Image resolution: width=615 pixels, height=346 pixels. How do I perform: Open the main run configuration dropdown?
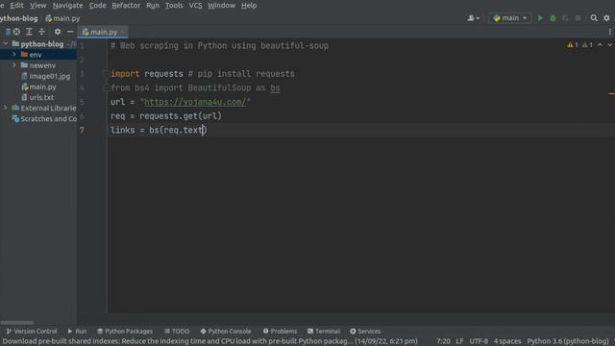510,18
